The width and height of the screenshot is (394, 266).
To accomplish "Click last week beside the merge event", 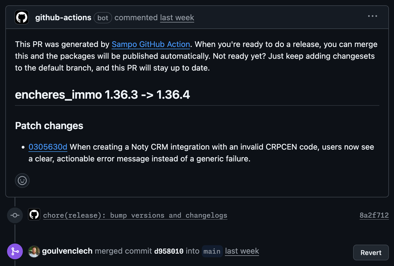I will [x=242, y=251].
